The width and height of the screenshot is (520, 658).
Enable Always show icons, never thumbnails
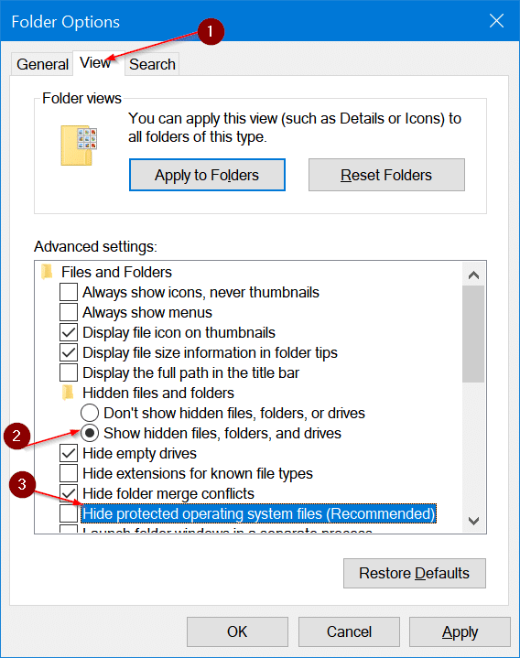pos(69,292)
